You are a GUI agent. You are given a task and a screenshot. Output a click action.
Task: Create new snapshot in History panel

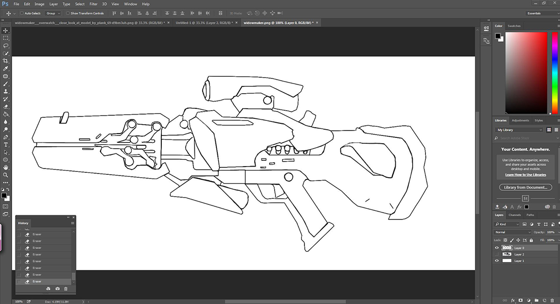(x=57, y=288)
